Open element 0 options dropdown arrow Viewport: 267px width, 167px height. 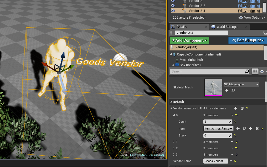pyautogui.click(x=232, y=115)
